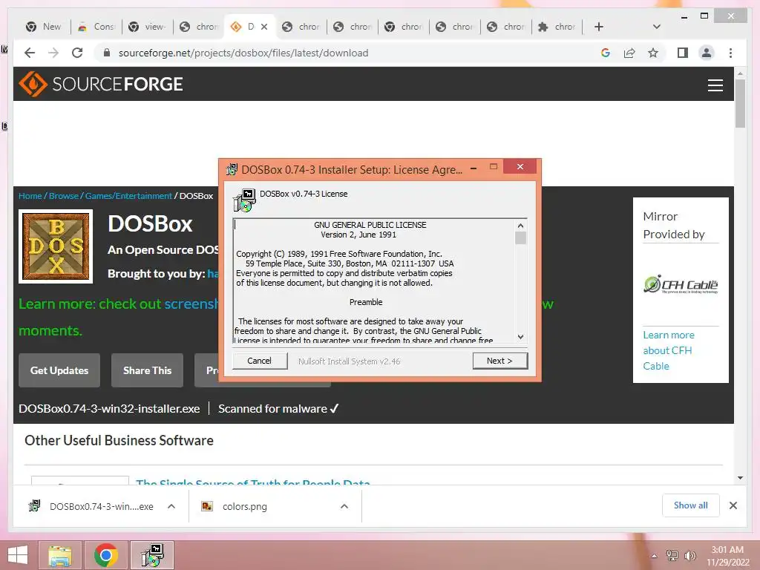
Task: Show hidden system tray icons
Action: (655, 556)
